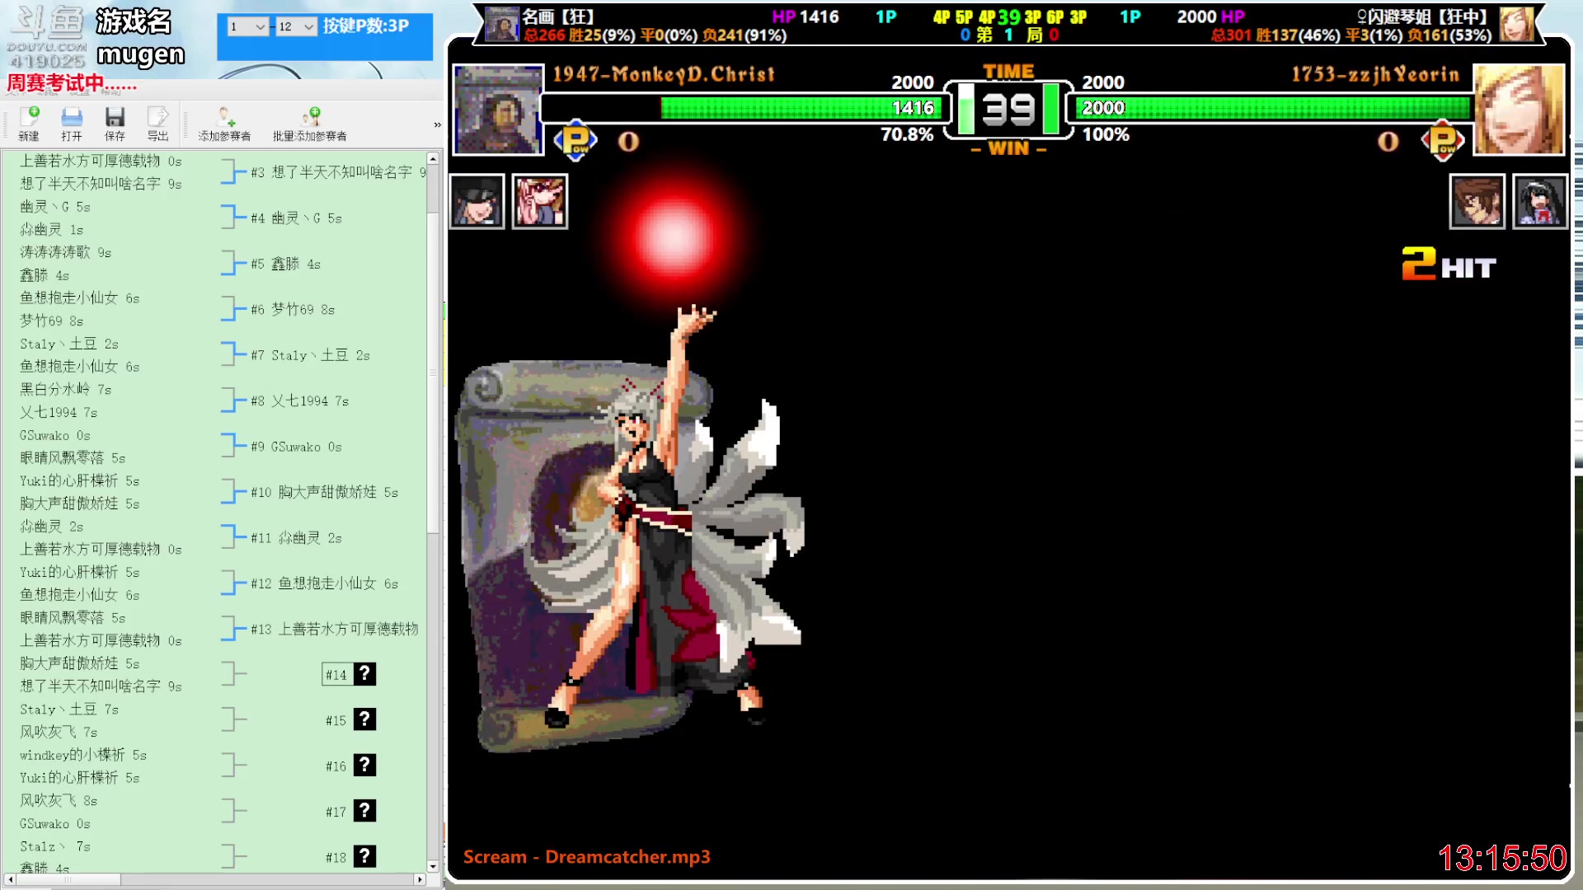The image size is (1583, 890).
Task: Click player name 1753-zzjhYeorin
Action: coord(1375,74)
